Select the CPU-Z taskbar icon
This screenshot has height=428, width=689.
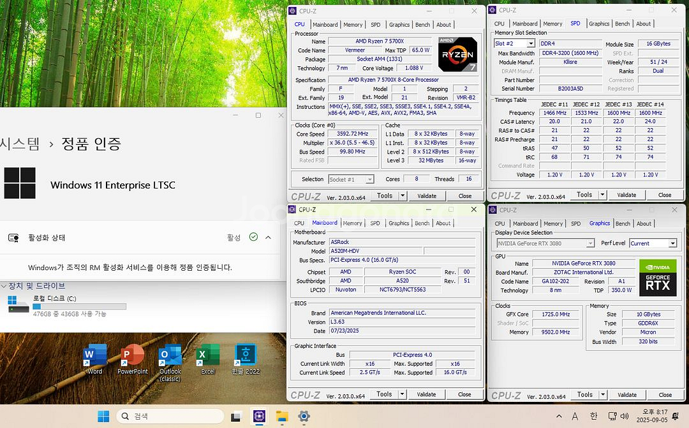(x=259, y=416)
